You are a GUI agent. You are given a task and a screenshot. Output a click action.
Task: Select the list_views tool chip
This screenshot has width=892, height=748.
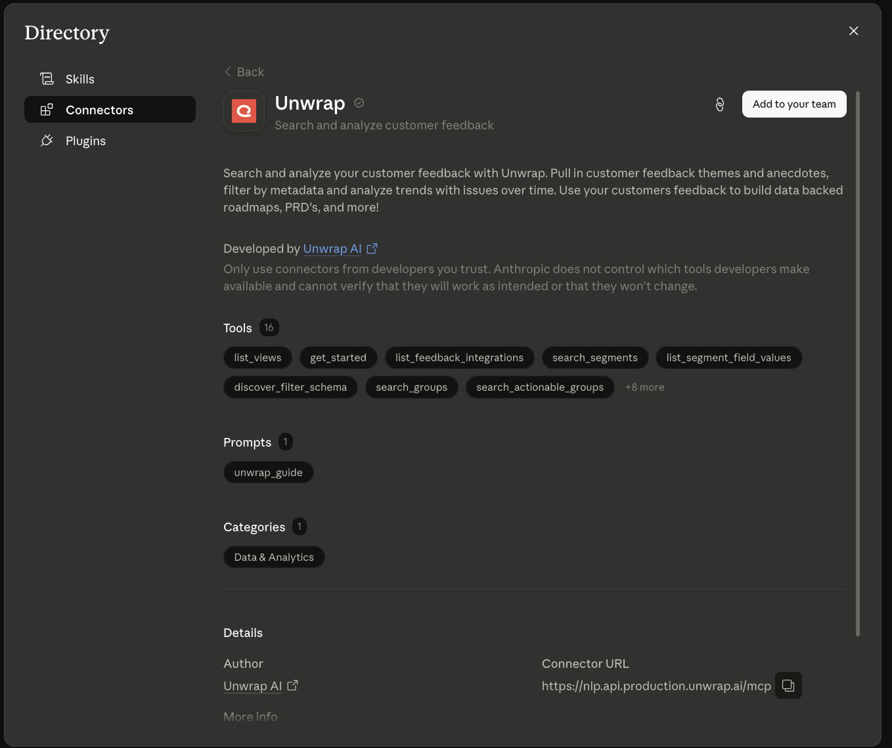coord(257,358)
